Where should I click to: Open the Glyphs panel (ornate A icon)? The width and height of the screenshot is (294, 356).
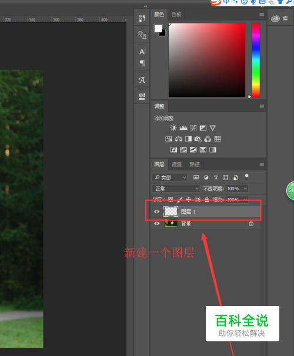[x=142, y=80]
